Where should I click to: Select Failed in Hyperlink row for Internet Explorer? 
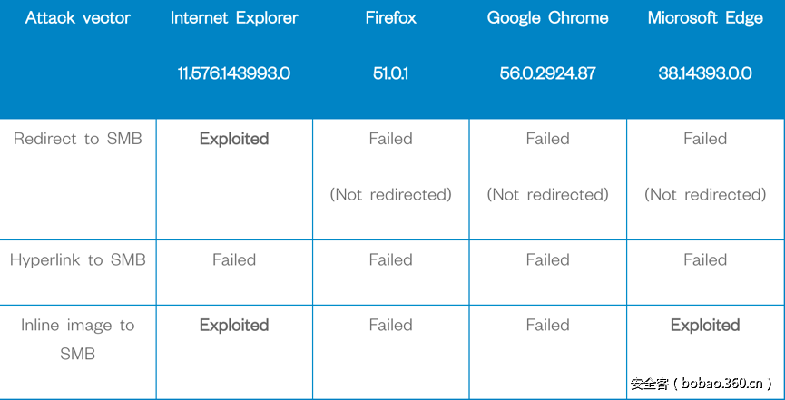(x=234, y=259)
